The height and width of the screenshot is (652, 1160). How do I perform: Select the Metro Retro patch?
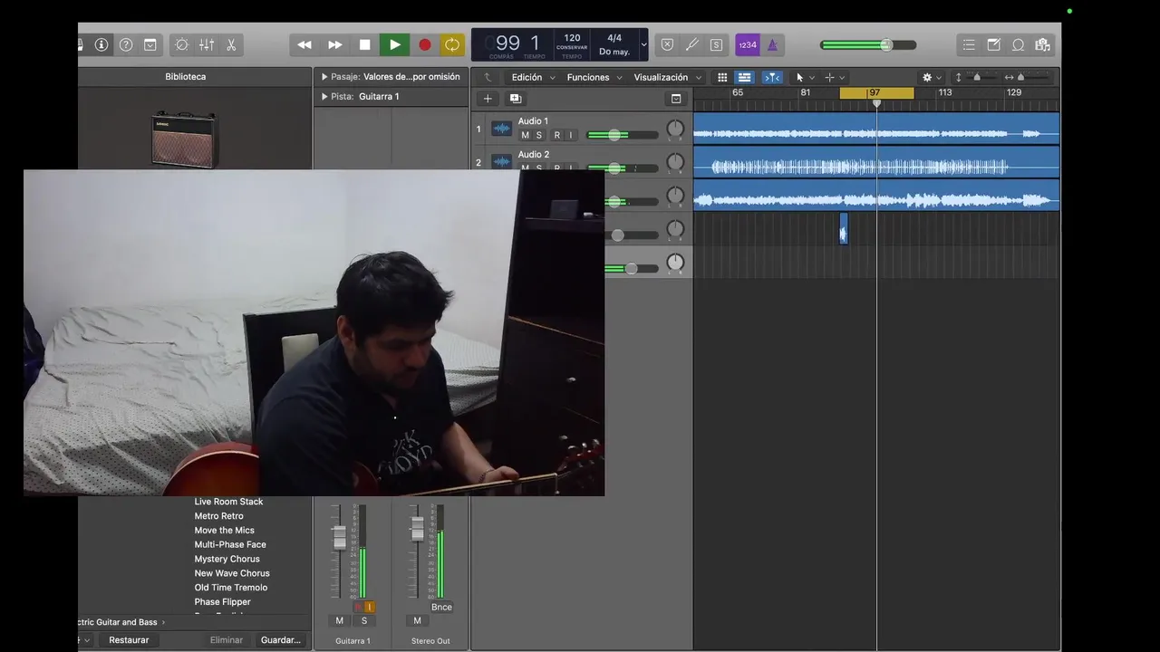[x=218, y=516]
